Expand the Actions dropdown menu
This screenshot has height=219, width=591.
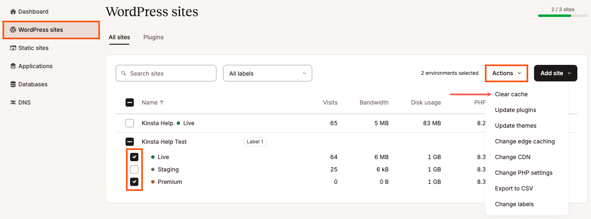(x=506, y=73)
